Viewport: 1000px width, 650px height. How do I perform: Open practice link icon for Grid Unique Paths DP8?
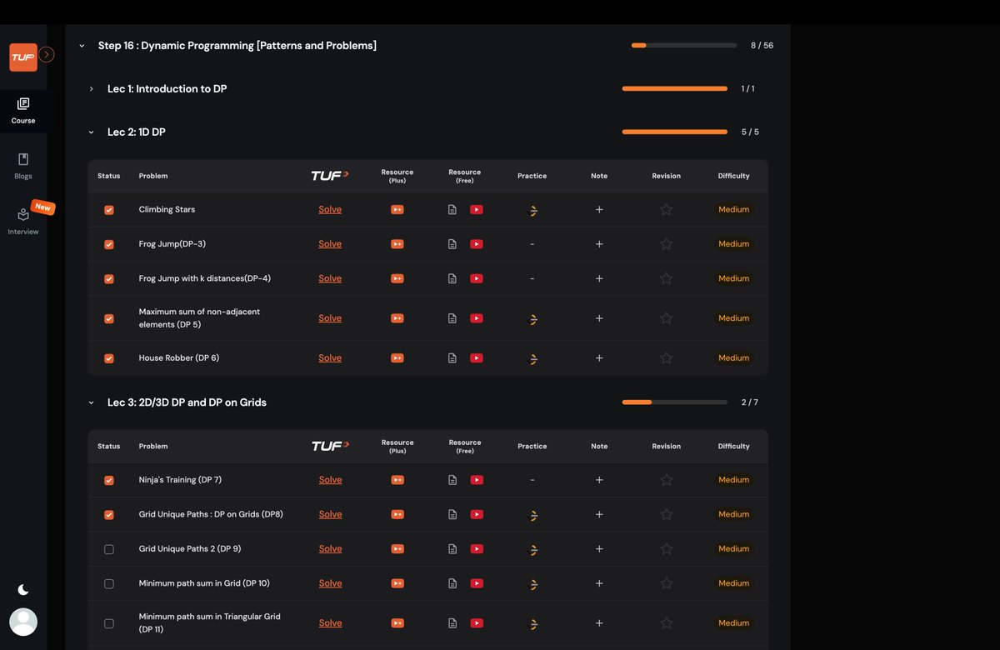pyautogui.click(x=533, y=516)
